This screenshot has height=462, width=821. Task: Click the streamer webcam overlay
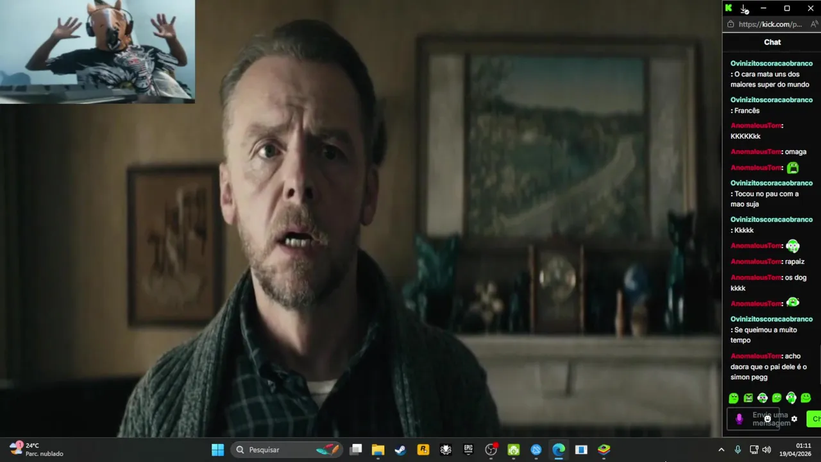[97, 51]
